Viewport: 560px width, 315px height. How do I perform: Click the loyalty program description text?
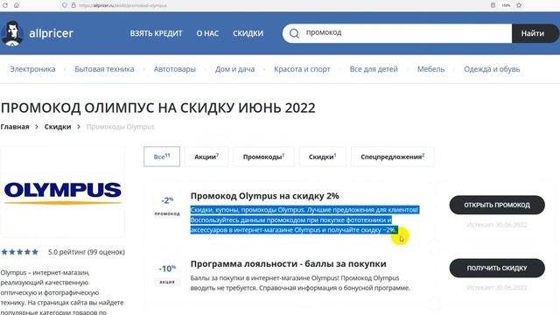pos(300,283)
